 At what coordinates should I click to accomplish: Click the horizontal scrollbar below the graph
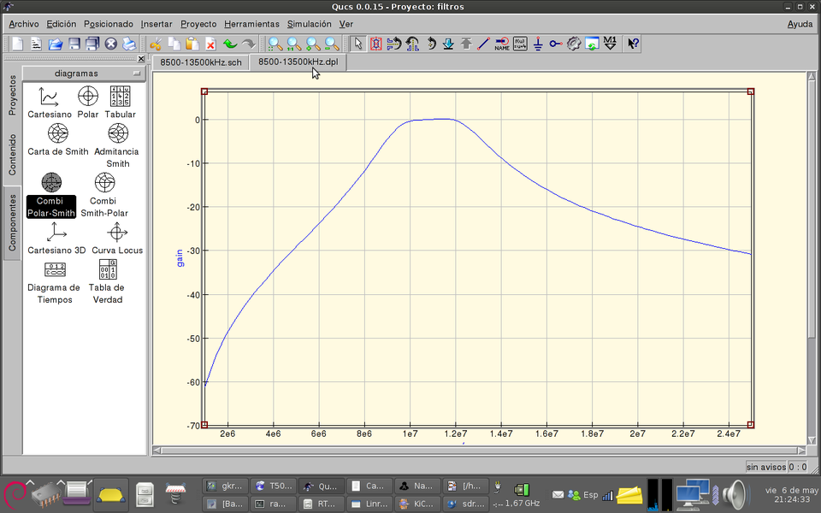coord(479,450)
